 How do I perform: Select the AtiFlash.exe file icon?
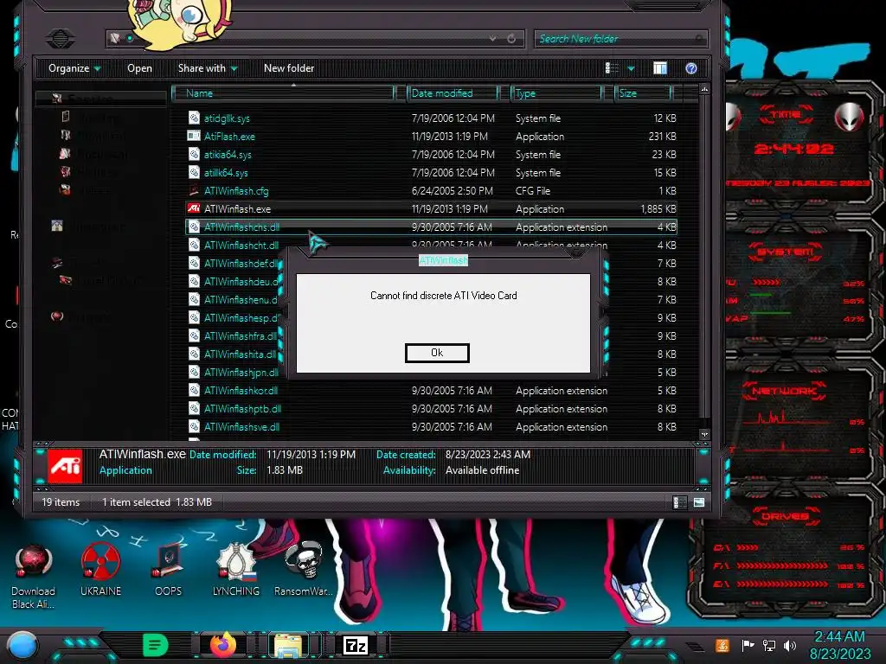[x=194, y=136]
